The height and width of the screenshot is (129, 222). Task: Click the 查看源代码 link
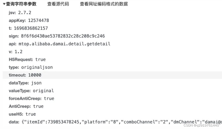[x=58, y=4]
